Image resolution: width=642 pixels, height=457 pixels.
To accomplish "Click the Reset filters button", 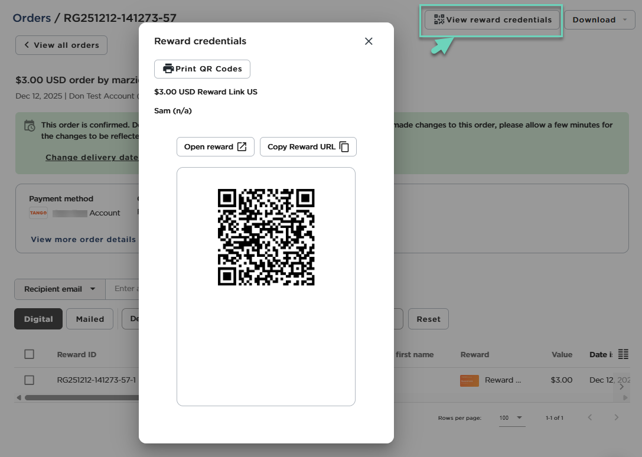I will [x=428, y=319].
